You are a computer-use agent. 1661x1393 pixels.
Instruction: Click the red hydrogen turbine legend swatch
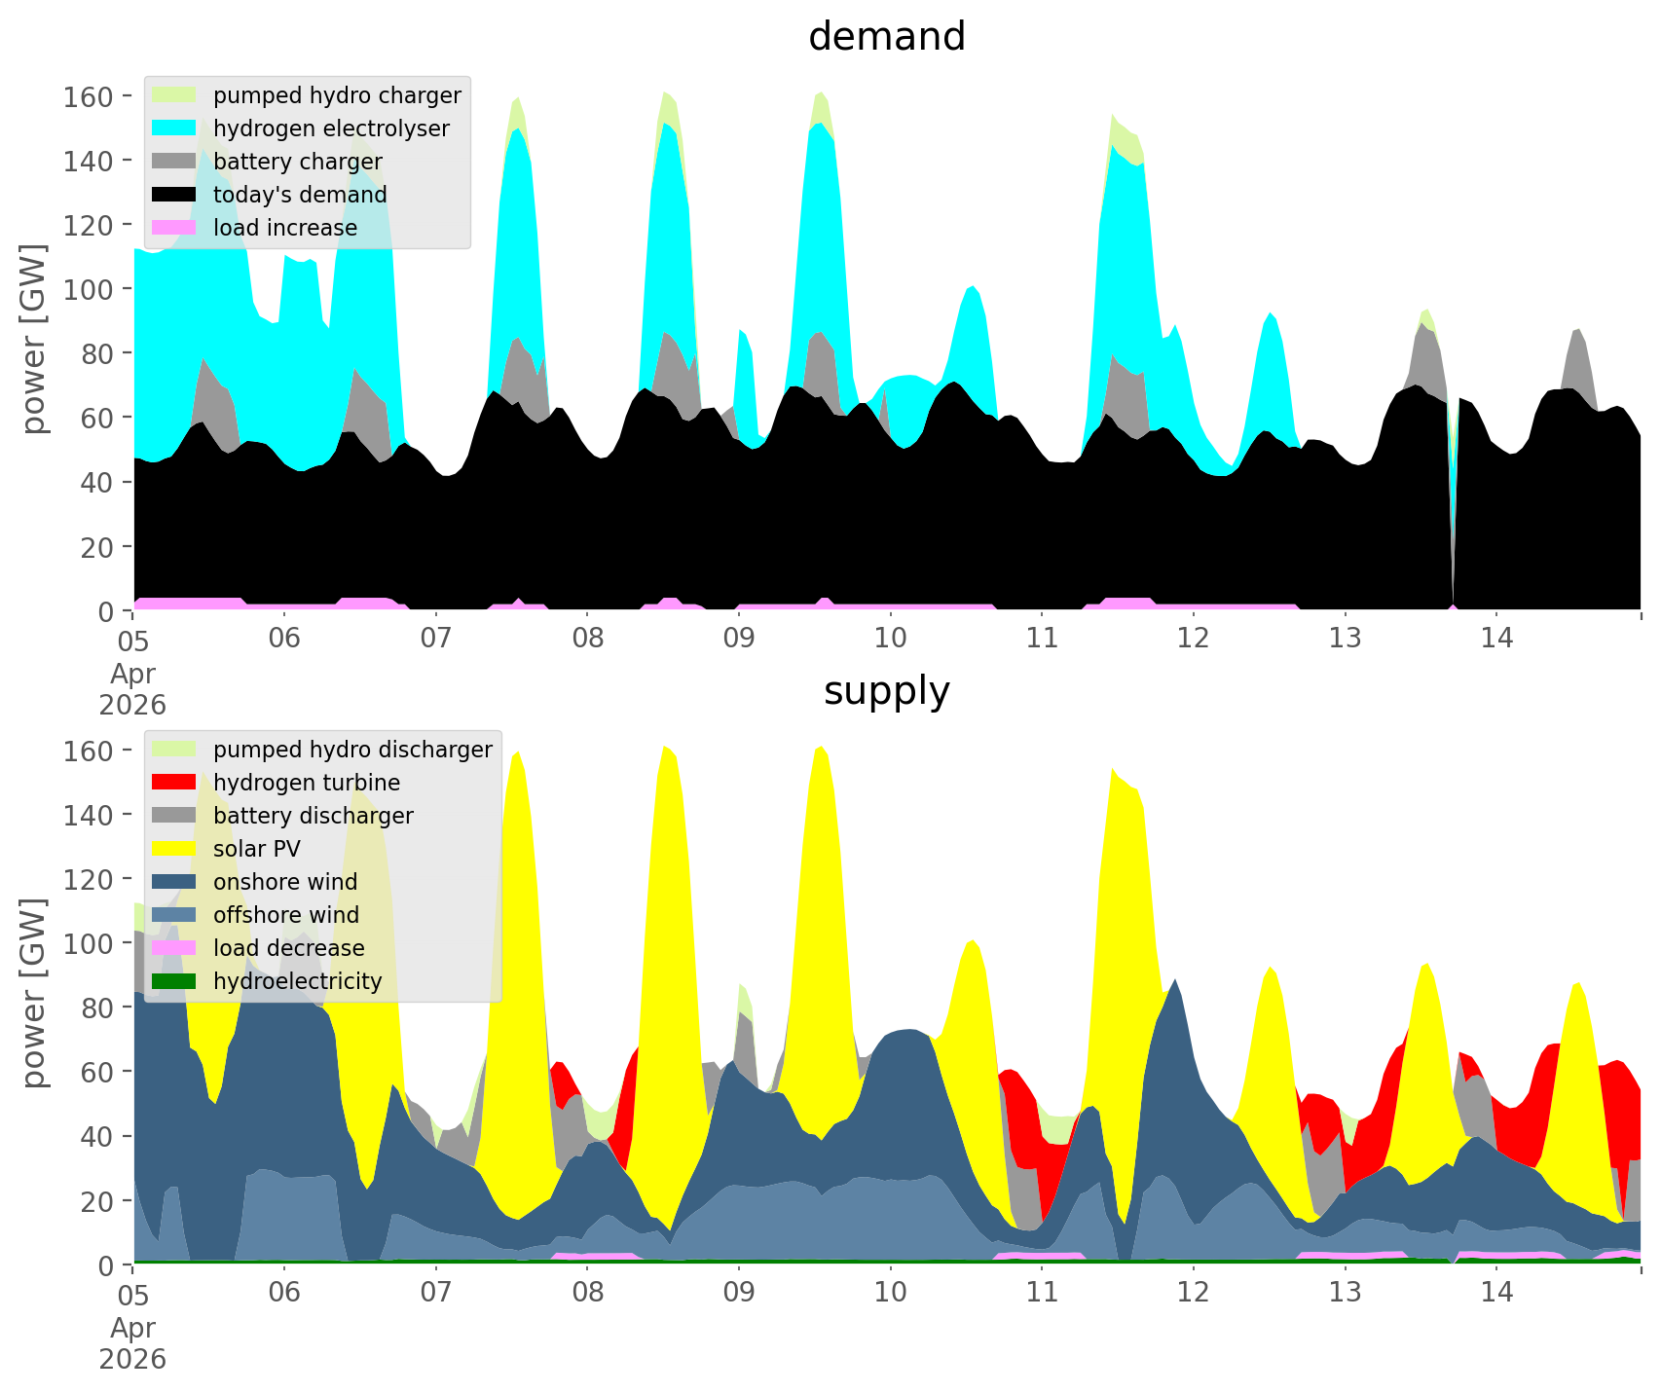click(174, 783)
